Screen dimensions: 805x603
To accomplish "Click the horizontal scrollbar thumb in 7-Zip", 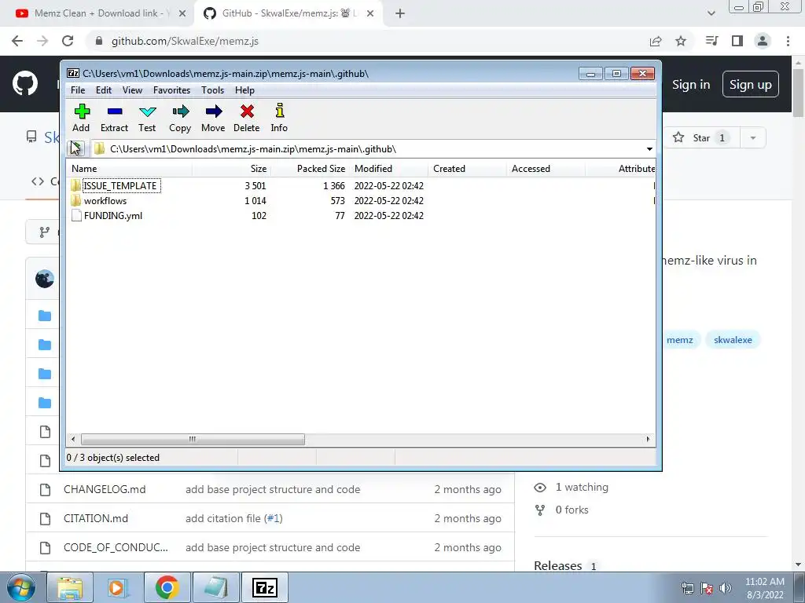I will [x=193, y=440].
